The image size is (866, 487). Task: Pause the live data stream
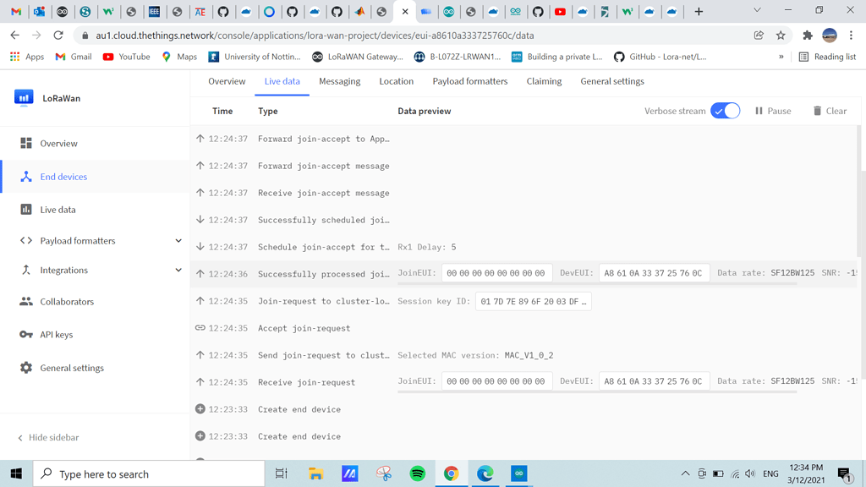pyautogui.click(x=771, y=111)
